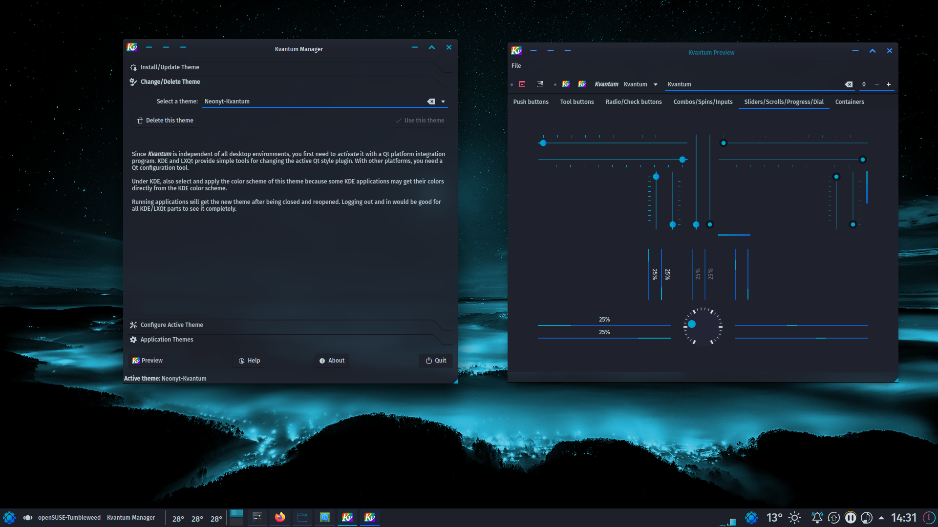Open the system info app in taskbar
This screenshot has width=938, height=527.
click(325, 517)
